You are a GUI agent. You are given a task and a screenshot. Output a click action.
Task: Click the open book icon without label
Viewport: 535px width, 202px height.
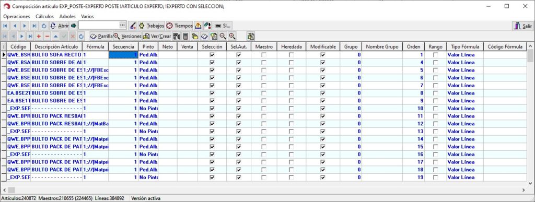tap(204, 36)
